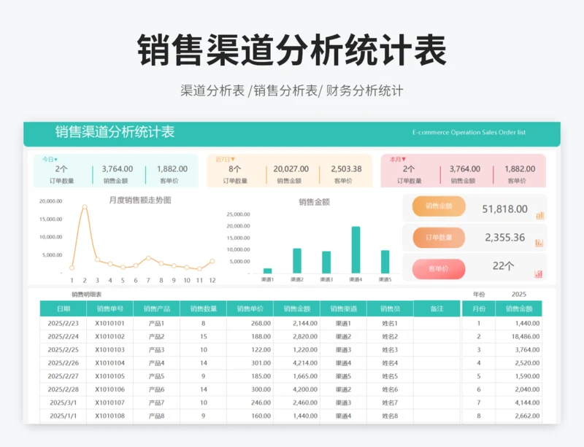Select the 销售数量 column header

click(x=204, y=308)
